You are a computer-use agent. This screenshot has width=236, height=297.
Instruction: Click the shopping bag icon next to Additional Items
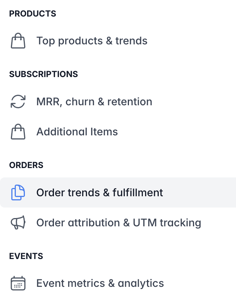[18, 132]
